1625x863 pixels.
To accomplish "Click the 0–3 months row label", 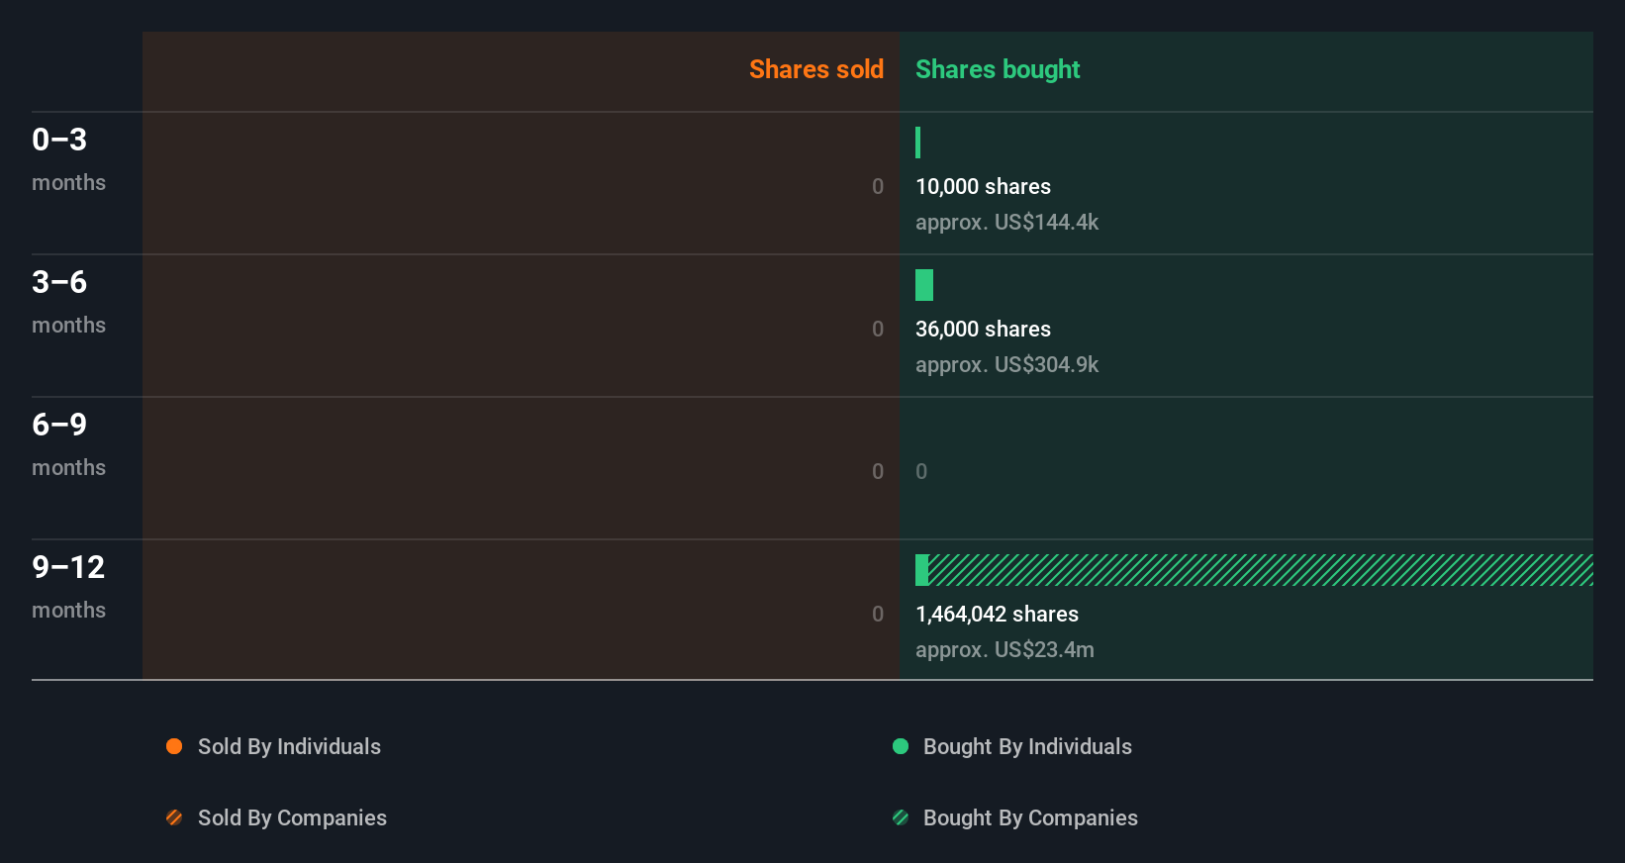I will click(68, 158).
